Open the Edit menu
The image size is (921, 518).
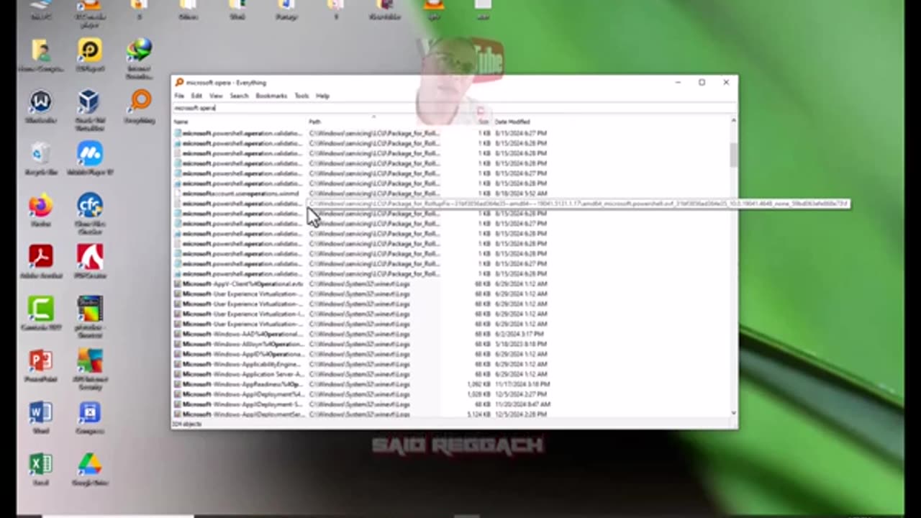(196, 96)
